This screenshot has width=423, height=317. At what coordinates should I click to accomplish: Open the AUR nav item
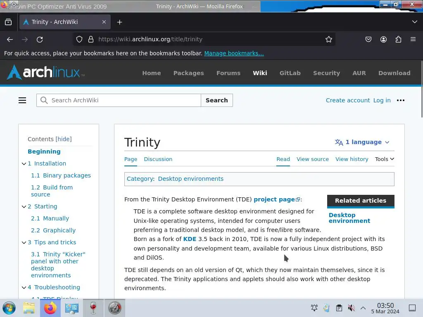[x=359, y=73]
